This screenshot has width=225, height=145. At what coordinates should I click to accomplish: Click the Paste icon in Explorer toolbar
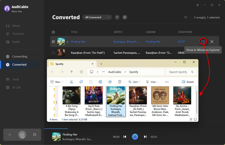click(91, 82)
